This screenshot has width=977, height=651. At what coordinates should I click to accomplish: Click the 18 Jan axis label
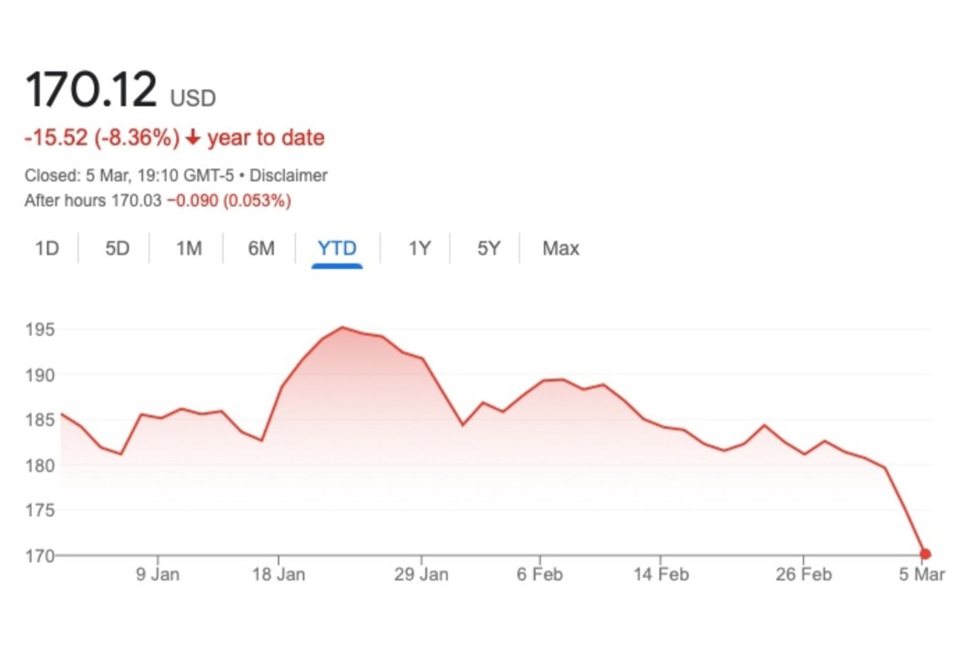[x=278, y=575]
